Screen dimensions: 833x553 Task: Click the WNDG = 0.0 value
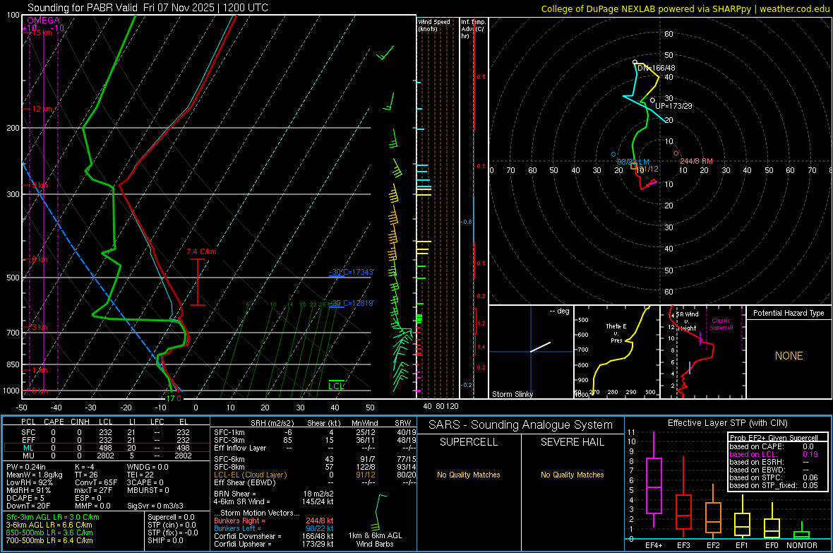pos(148,467)
